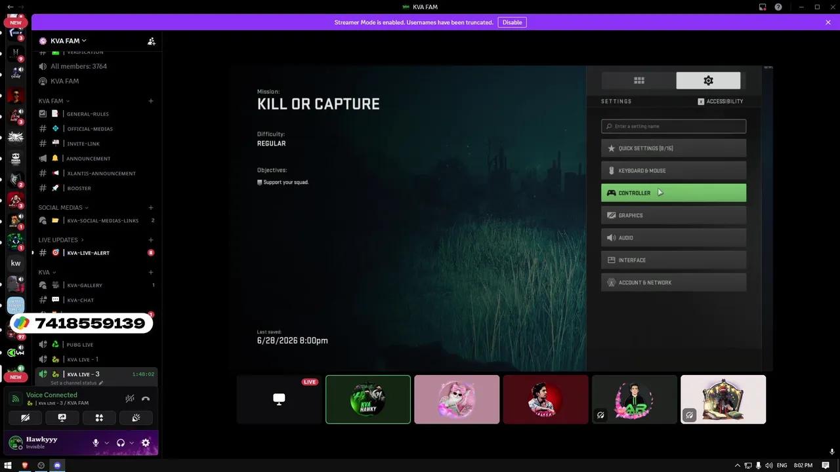Open QUICK SETTINGS in the streamed game menu
The width and height of the screenshot is (840, 472).
click(x=673, y=148)
